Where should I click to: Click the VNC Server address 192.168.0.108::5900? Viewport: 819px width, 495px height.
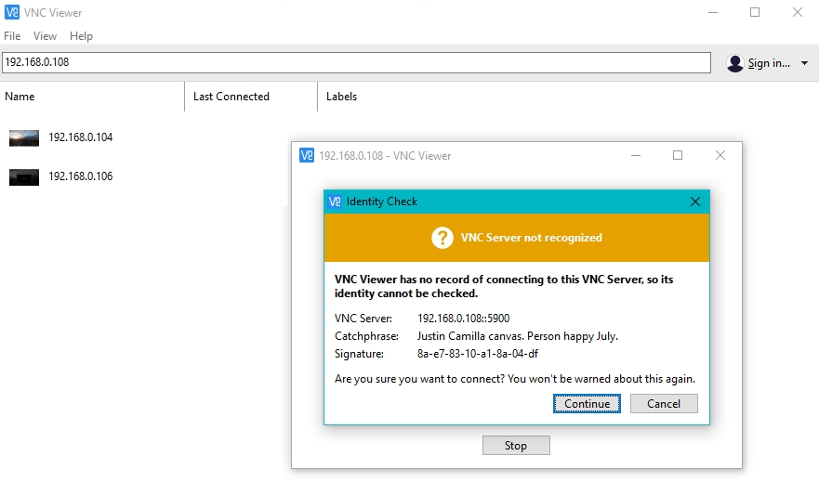[x=463, y=319]
